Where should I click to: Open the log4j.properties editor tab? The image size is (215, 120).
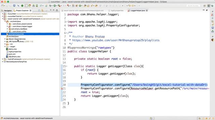[116, 10]
